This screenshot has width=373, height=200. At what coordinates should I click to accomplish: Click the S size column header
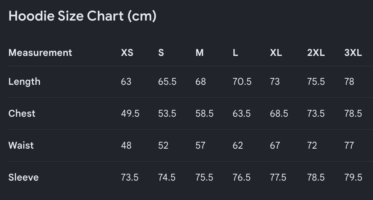coord(161,53)
